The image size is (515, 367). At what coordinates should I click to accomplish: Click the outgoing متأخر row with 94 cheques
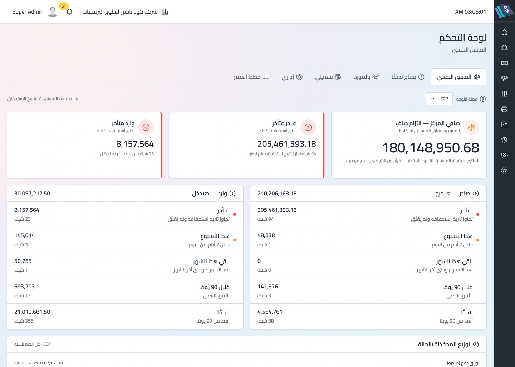click(x=368, y=214)
